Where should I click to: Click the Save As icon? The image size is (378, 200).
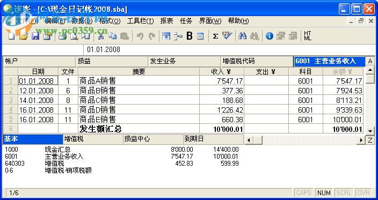click(47, 36)
